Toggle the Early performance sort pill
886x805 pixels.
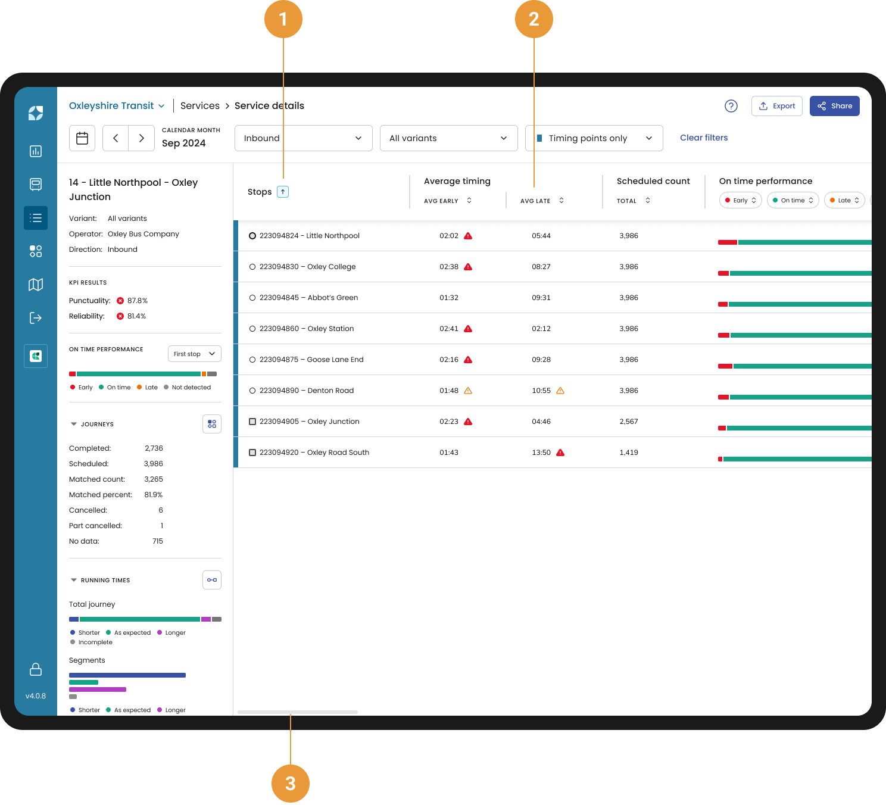[x=741, y=200]
